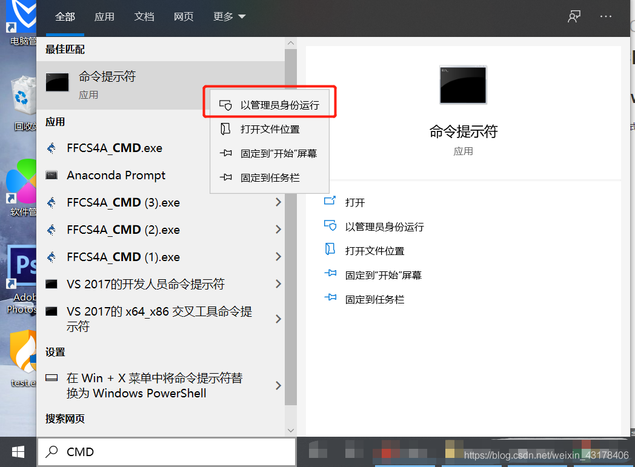This screenshot has height=467, width=635.
Task: Click the Windows Start button
Action: click(x=18, y=452)
